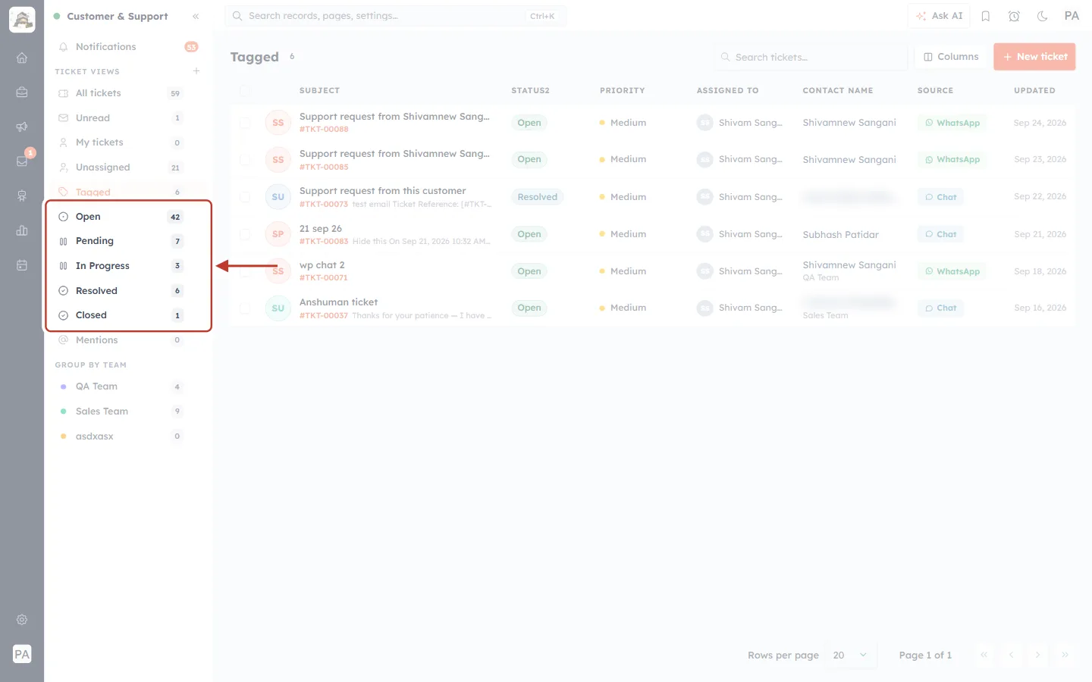Filter by the Sales Team group
The height and width of the screenshot is (682, 1092).
(121, 411)
